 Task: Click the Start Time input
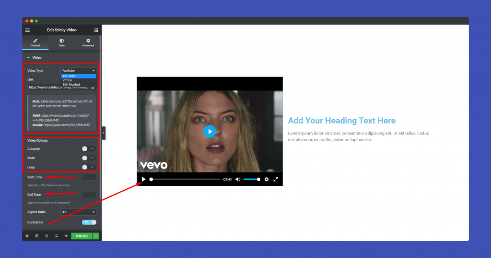coord(89,177)
